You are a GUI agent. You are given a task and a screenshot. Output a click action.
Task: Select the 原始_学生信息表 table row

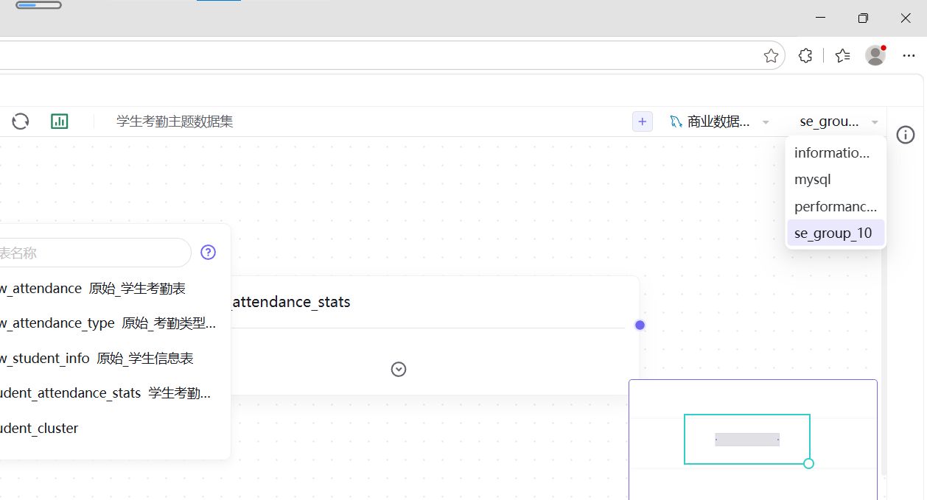point(114,359)
